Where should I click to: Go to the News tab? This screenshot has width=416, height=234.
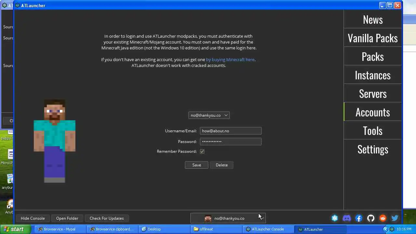(373, 19)
